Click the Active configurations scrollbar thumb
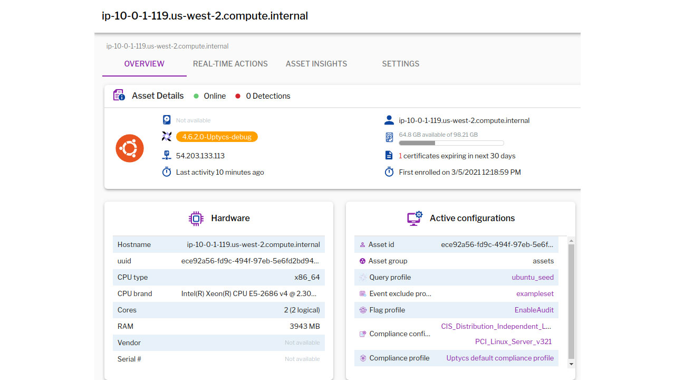Screen dimensions: 675x380 click(571, 301)
